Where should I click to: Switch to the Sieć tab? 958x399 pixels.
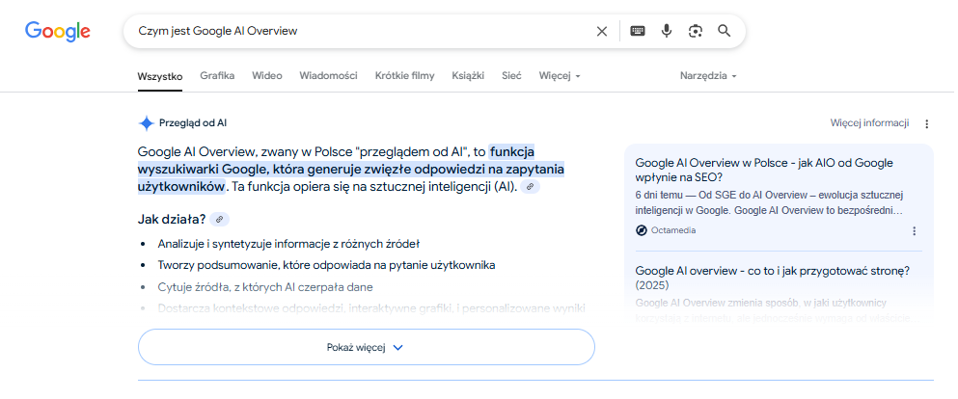click(x=511, y=75)
